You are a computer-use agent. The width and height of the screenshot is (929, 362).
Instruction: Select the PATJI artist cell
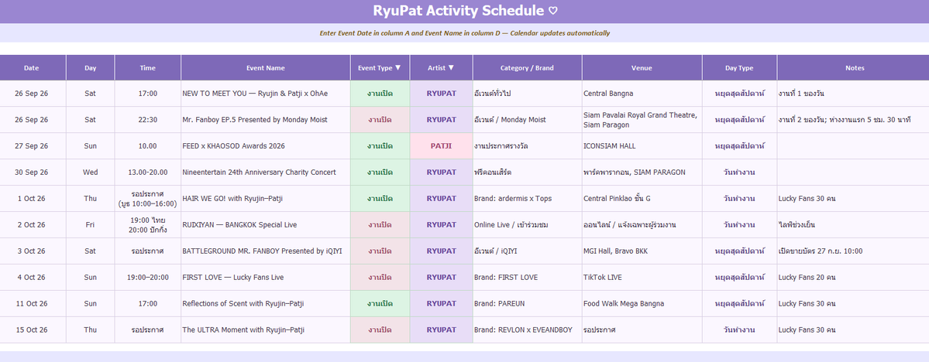click(x=442, y=146)
